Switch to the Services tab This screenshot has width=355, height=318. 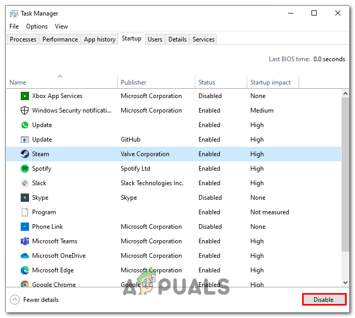(203, 39)
